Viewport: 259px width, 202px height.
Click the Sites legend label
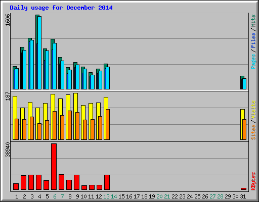[x=253, y=132]
